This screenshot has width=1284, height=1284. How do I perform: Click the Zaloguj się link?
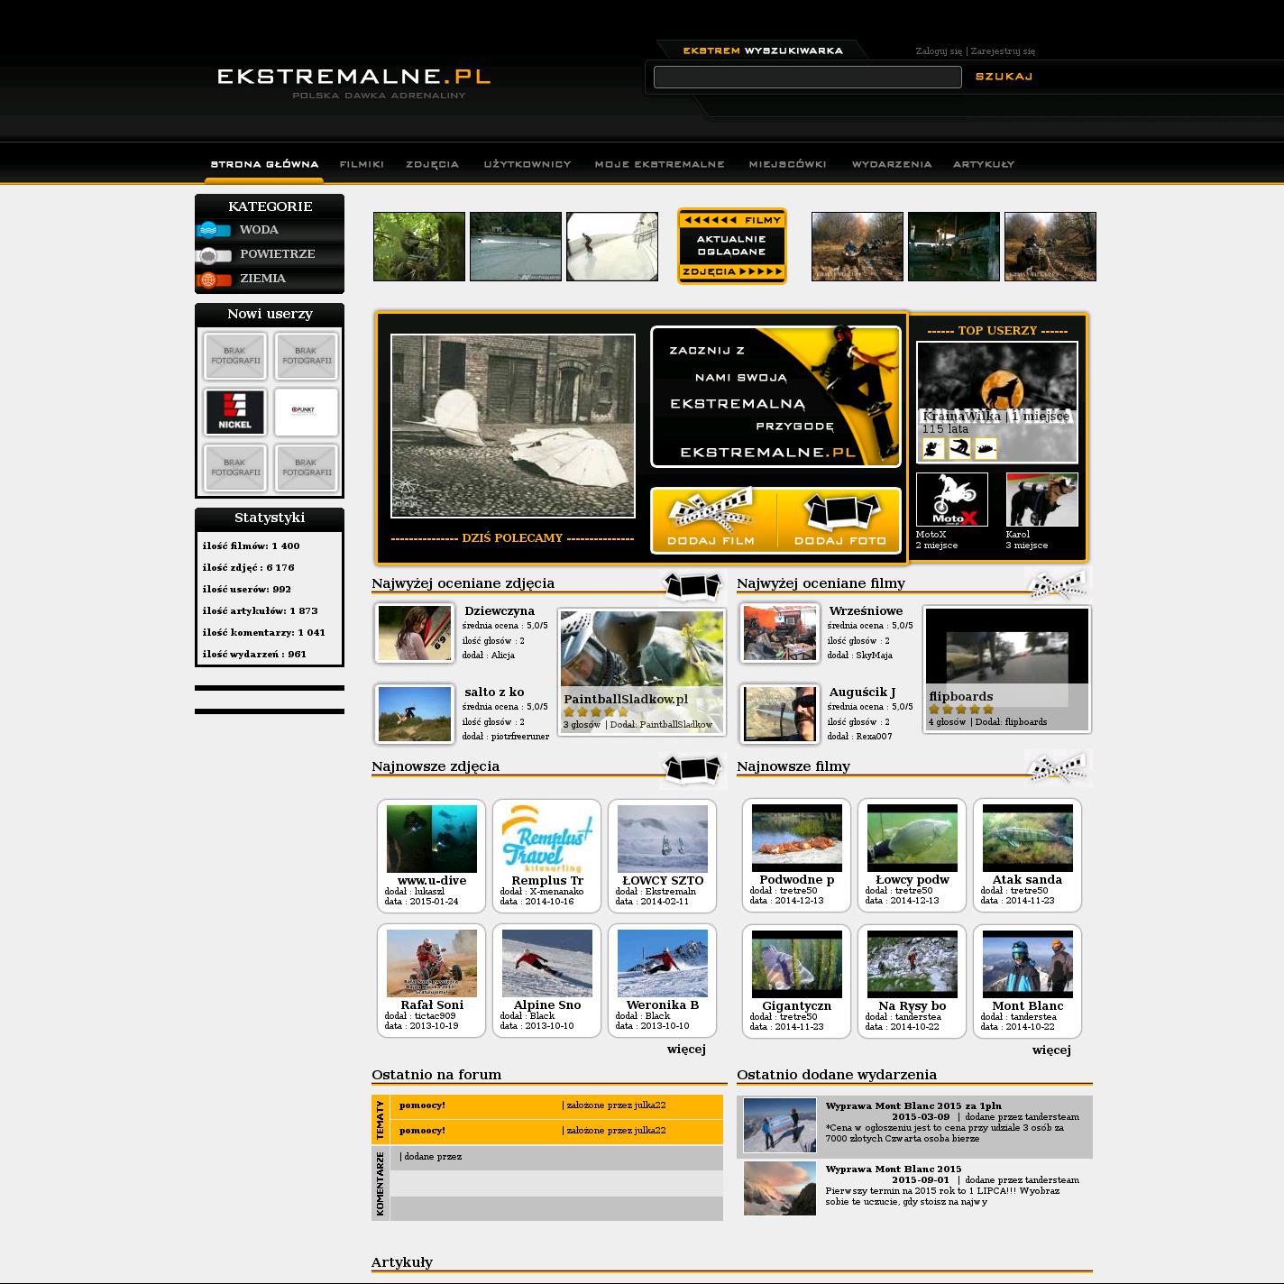939,51
